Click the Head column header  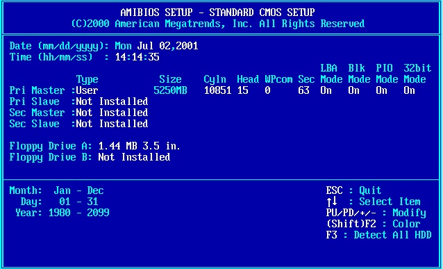[x=248, y=79]
